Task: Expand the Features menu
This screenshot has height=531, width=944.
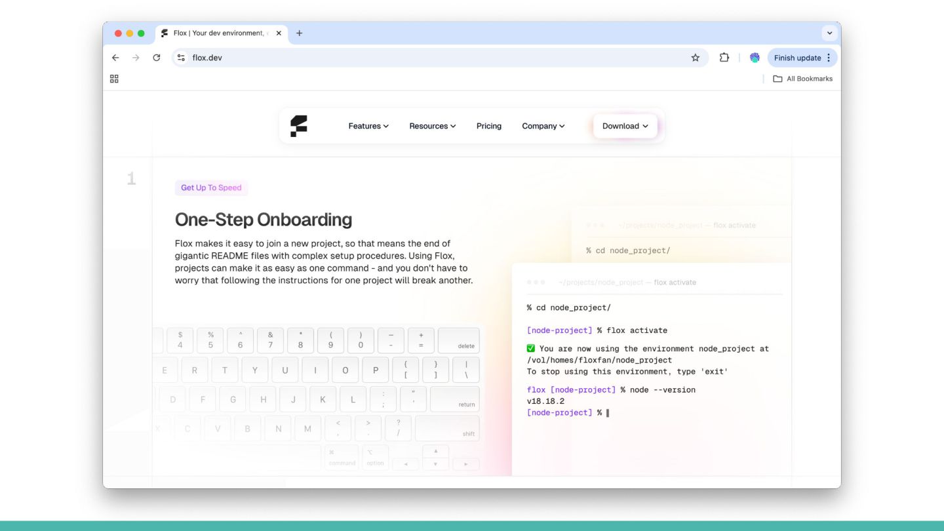Action: tap(368, 126)
